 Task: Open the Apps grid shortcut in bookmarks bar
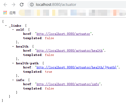coord(5,13)
